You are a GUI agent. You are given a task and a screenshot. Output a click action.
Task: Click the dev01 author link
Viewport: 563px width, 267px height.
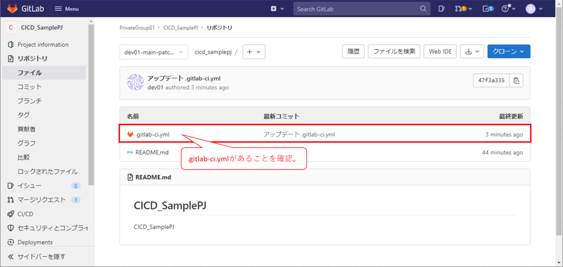(155, 88)
